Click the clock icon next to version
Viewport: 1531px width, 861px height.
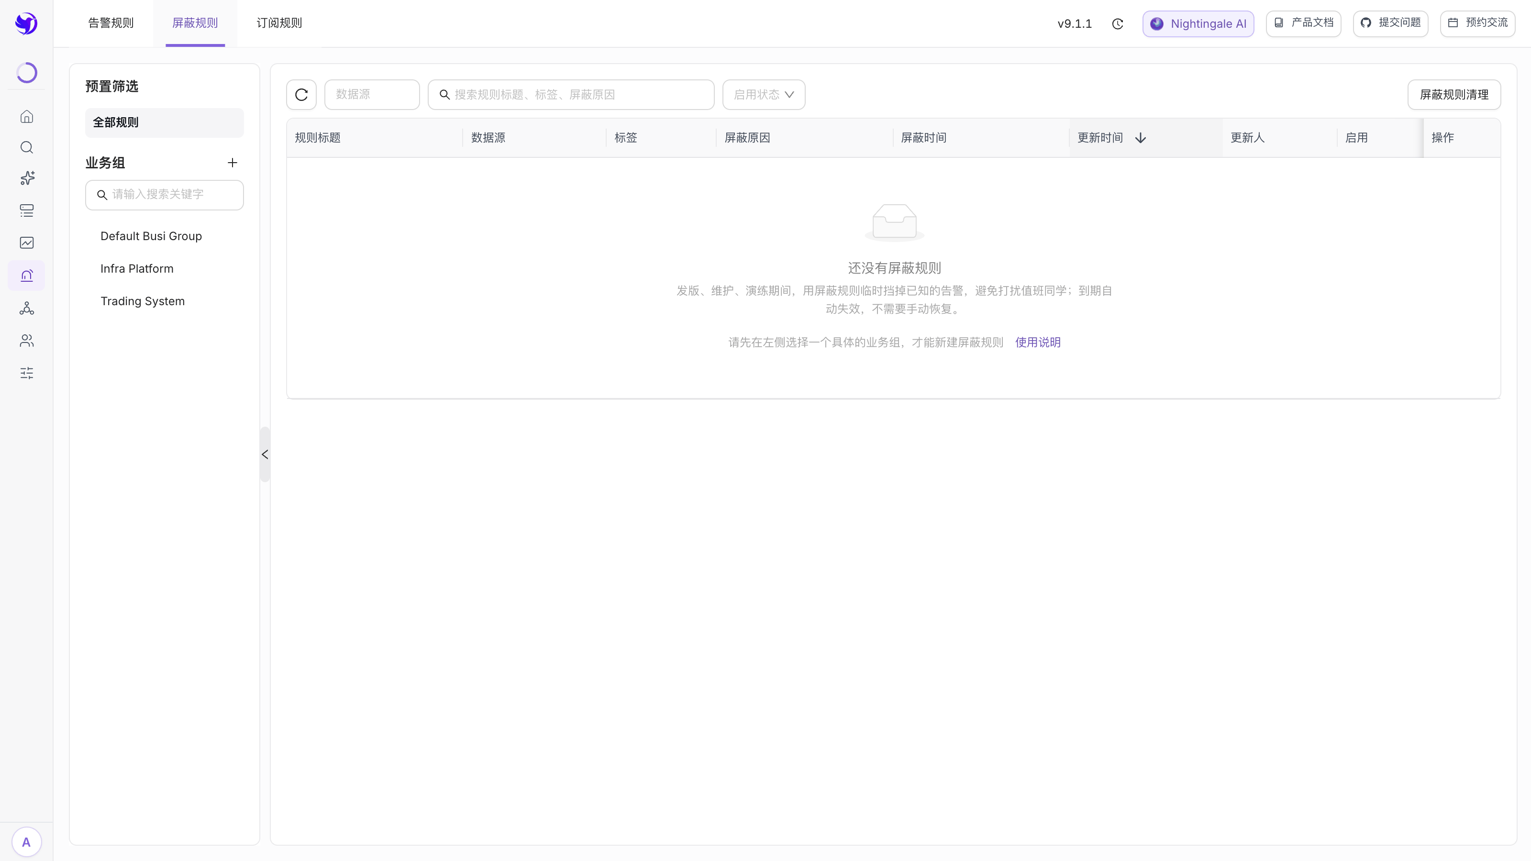coord(1117,24)
